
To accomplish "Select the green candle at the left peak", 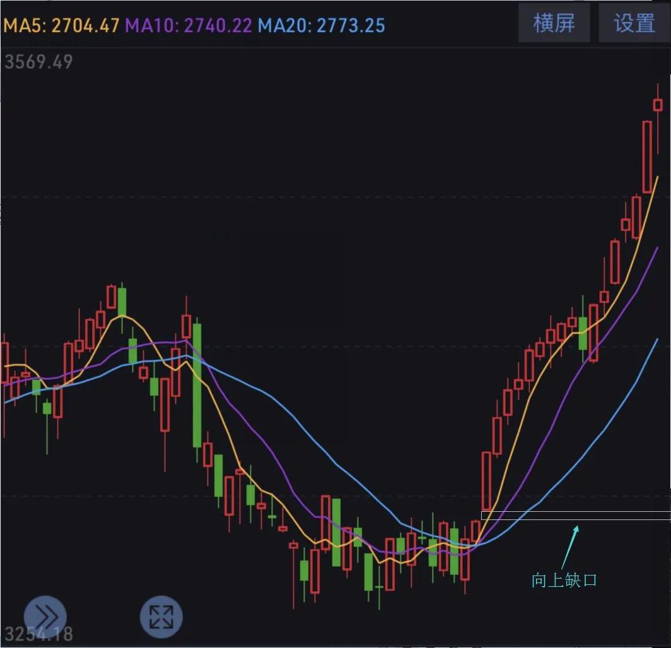I will point(122,302).
